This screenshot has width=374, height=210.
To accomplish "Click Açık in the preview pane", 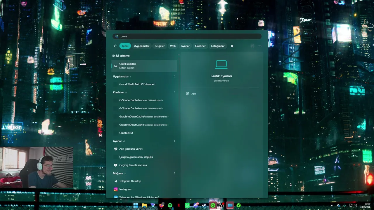I will click(193, 94).
